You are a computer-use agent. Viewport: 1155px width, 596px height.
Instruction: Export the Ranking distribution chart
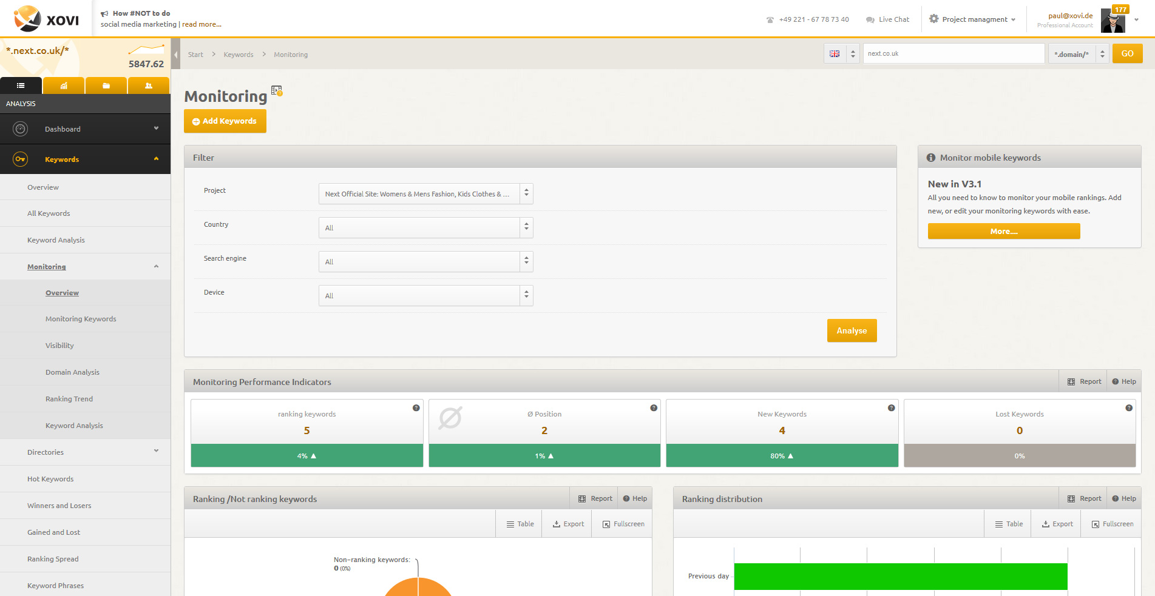coord(1057,524)
